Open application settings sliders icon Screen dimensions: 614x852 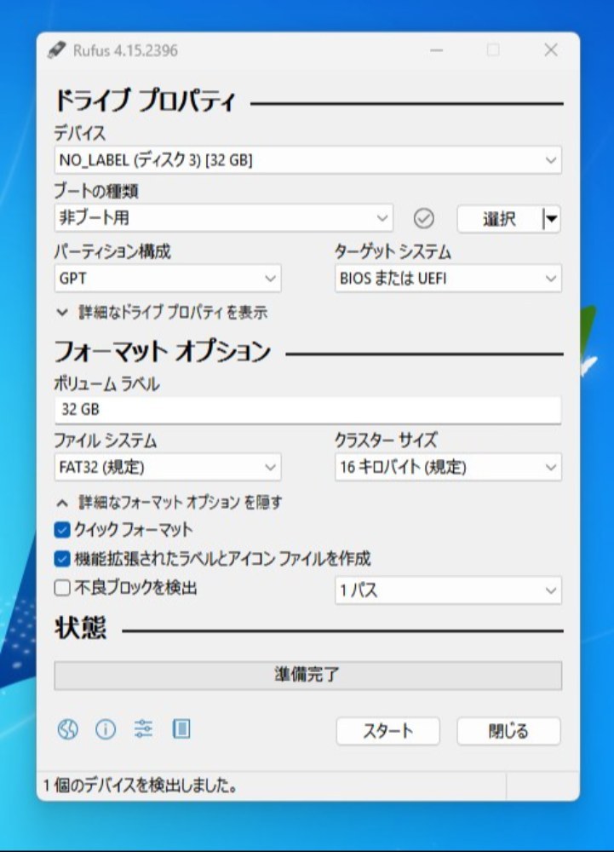[x=143, y=728]
